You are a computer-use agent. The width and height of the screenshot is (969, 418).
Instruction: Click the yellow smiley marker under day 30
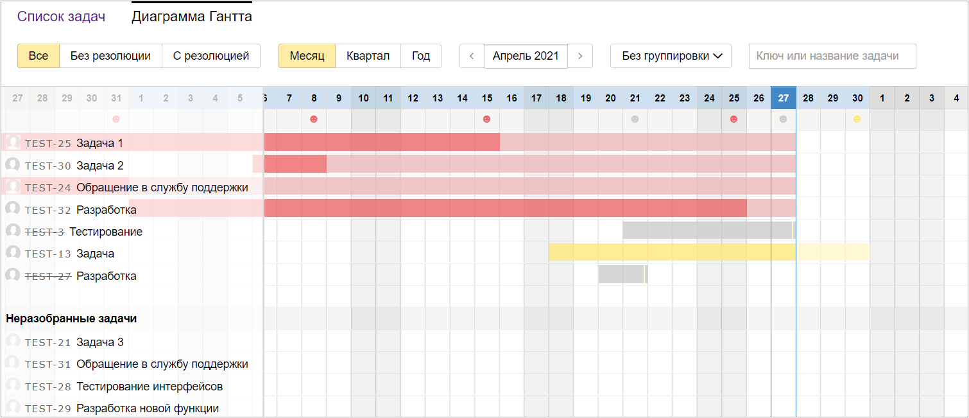[857, 119]
